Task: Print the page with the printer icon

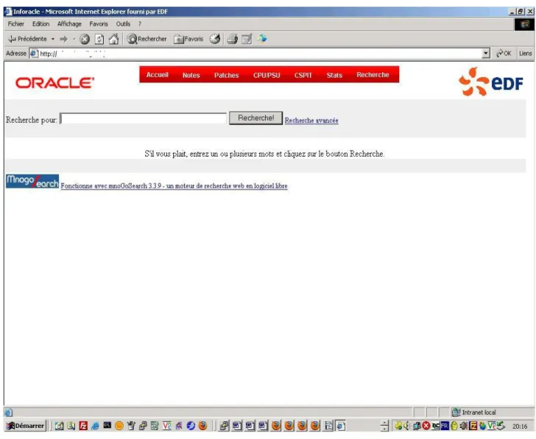Action: pyautogui.click(x=232, y=39)
